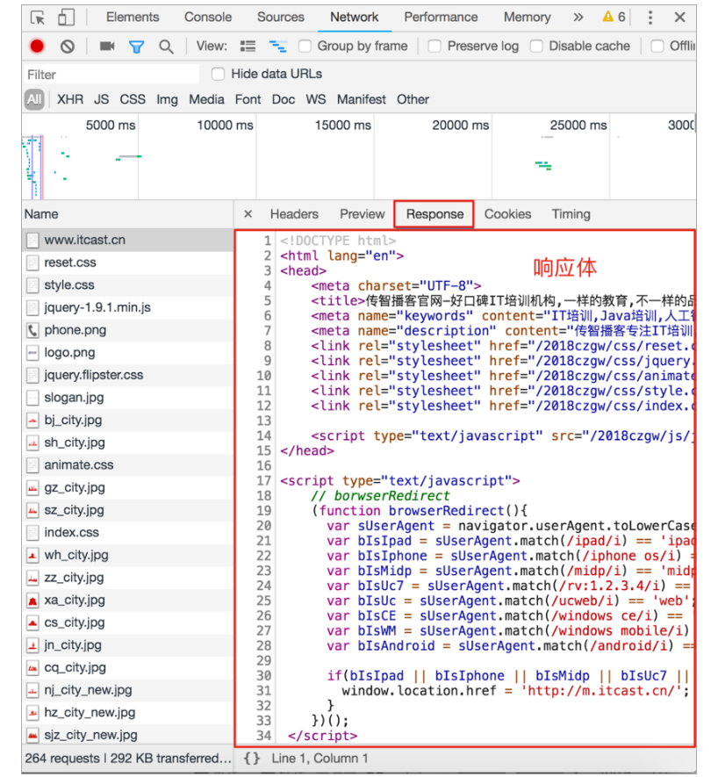Stop recording the network log (red circle)
This screenshot has height=777, width=711.
click(x=37, y=47)
